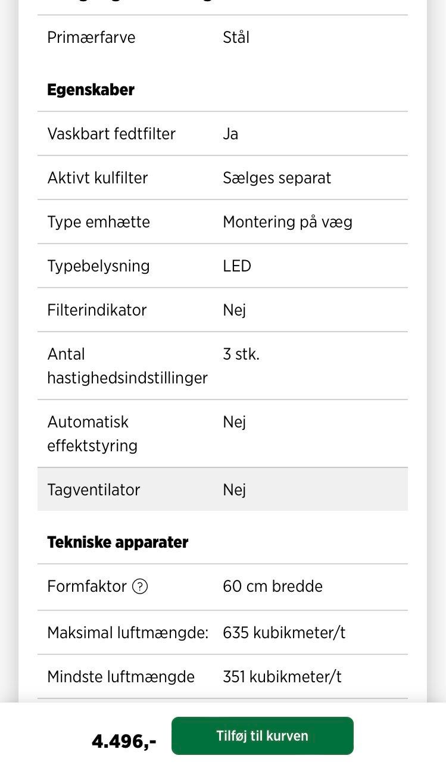The image size is (446, 768).
Task: Click the Antal hastighedsindstillinger label
Action: [127, 366]
